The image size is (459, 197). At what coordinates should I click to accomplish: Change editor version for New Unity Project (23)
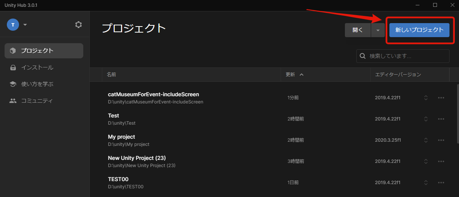[426, 161]
